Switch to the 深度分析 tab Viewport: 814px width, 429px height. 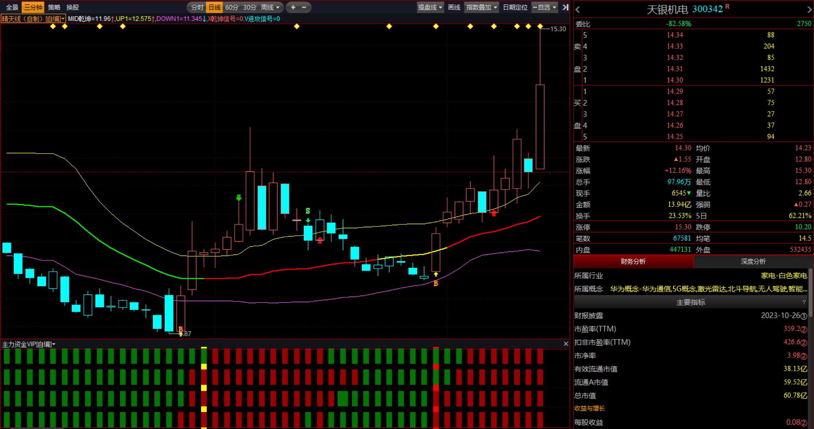[x=753, y=261]
